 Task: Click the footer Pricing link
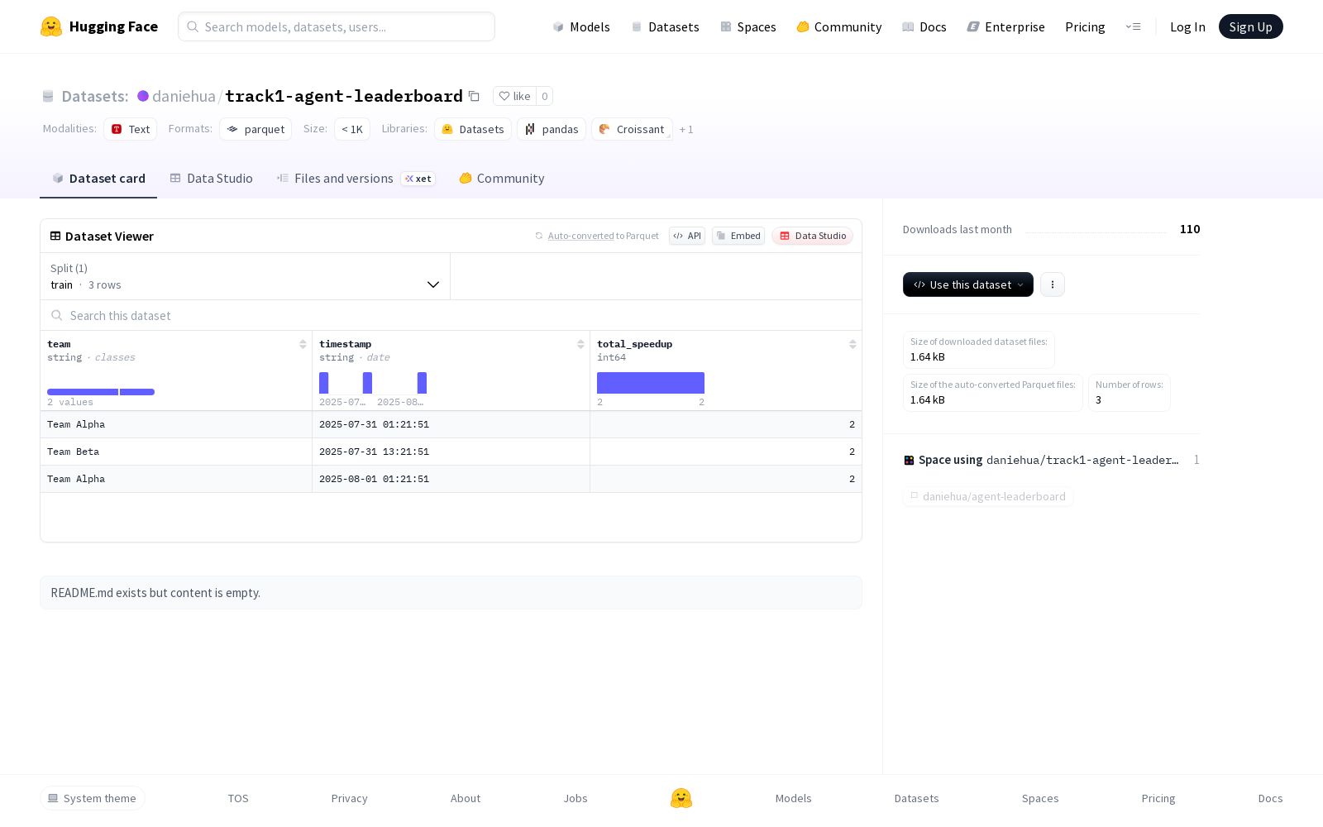(1158, 798)
